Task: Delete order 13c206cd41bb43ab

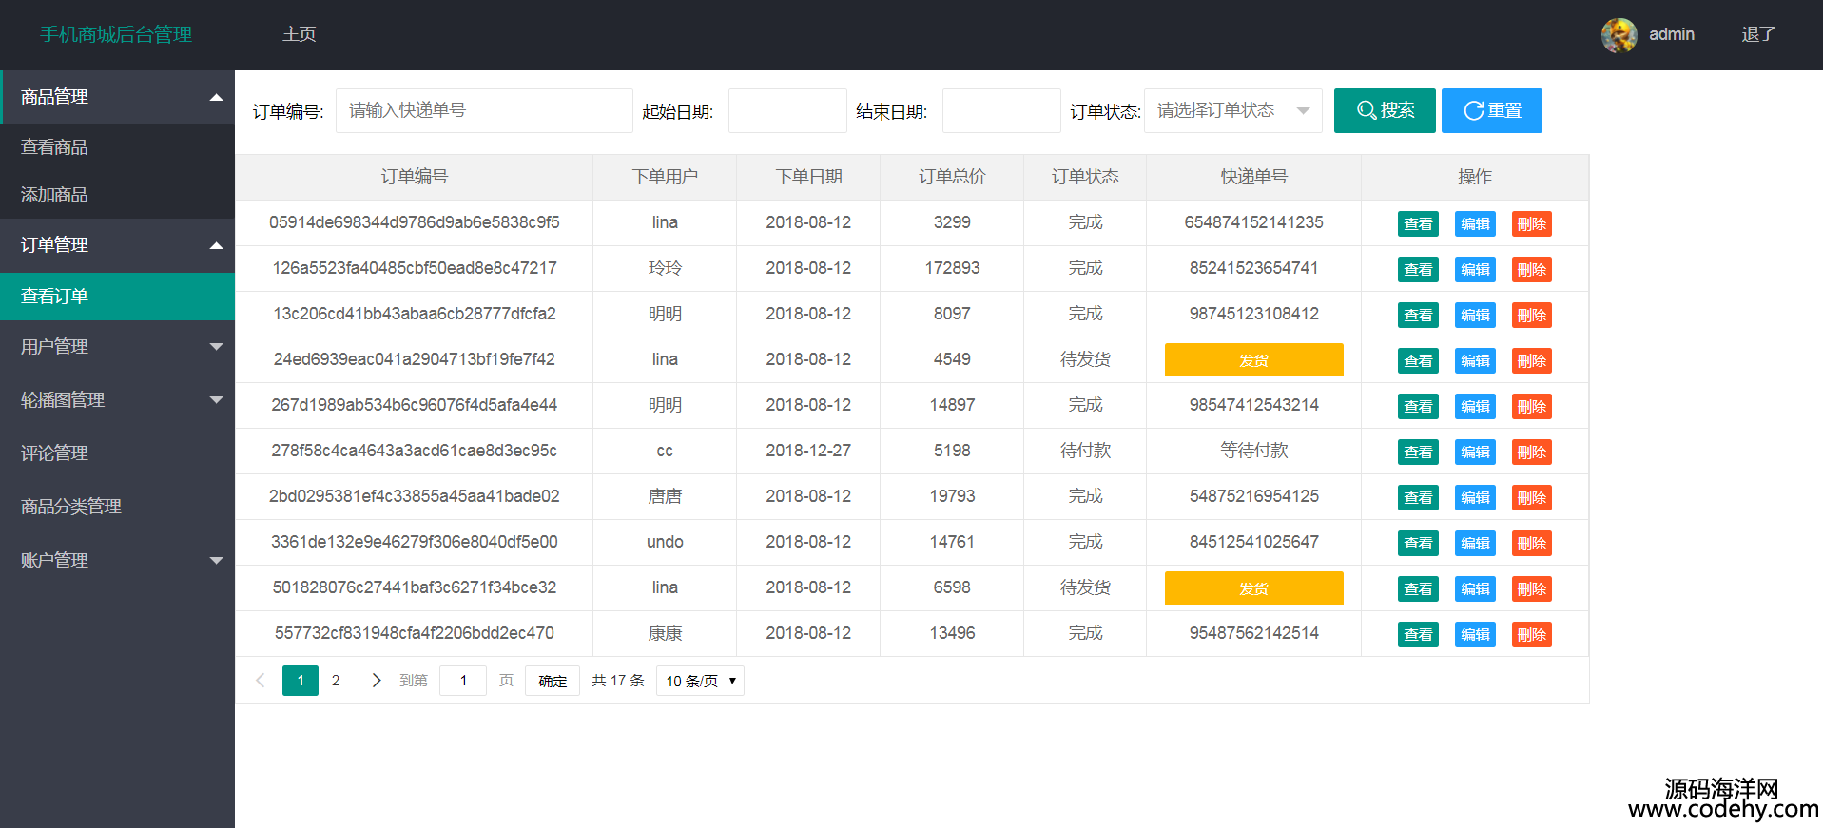Action: click(1532, 315)
